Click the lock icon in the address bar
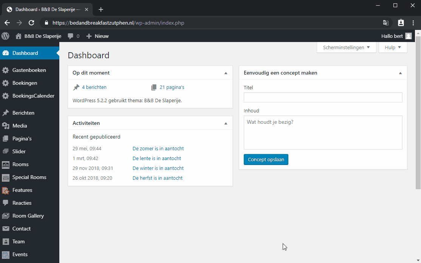The height and width of the screenshot is (263, 421). point(46,23)
